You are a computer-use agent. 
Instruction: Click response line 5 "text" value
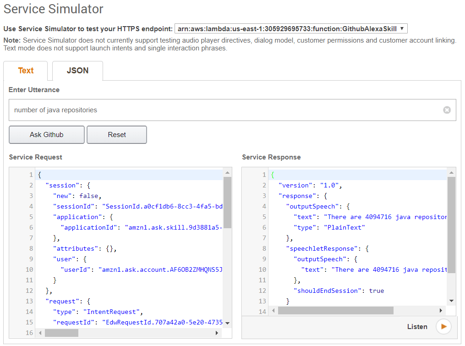pos(385,217)
